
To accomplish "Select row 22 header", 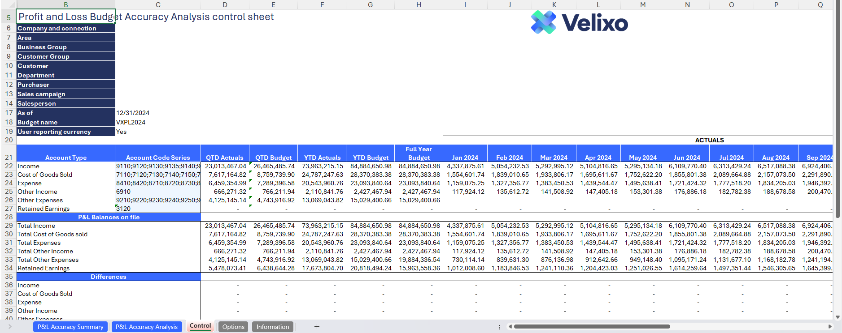I will [x=9, y=166].
